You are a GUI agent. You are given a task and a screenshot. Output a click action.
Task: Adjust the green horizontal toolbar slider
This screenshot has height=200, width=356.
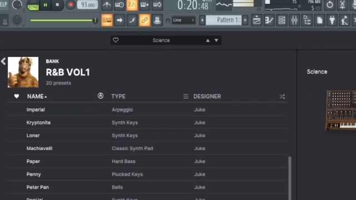[63, 21]
